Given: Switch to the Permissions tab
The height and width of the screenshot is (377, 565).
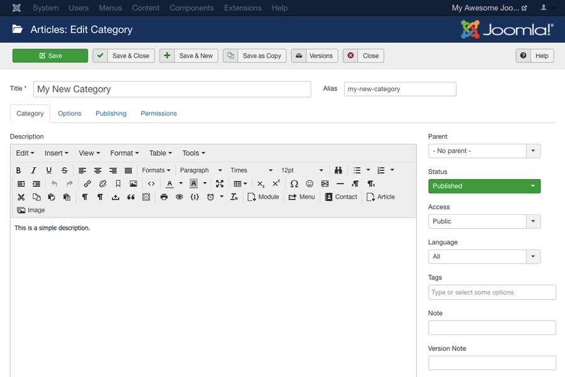Looking at the screenshot, I should click(x=158, y=114).
